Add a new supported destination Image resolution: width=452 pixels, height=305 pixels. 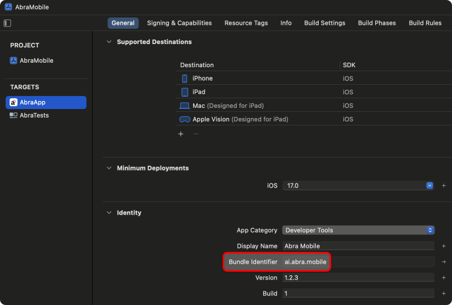[181, 134]
